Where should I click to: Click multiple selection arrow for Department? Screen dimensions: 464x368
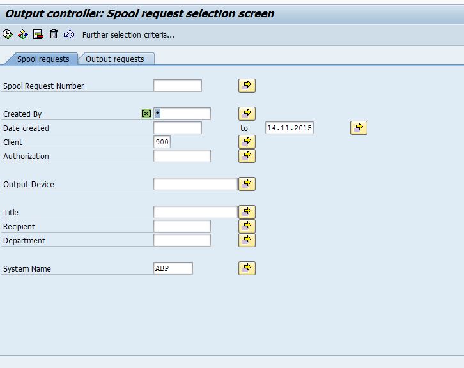(247, 240)
